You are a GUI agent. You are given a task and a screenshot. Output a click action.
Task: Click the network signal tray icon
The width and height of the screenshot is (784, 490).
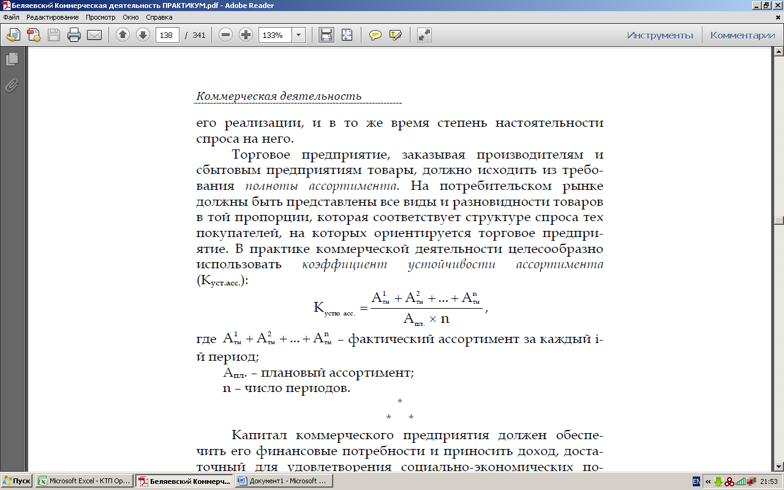[x=741, y=481]
